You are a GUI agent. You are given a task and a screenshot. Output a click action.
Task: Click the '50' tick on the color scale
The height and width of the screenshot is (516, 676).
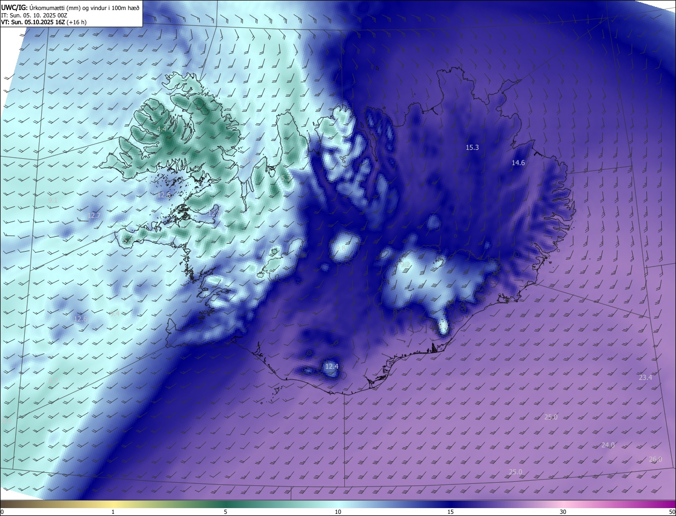point(672,512)
